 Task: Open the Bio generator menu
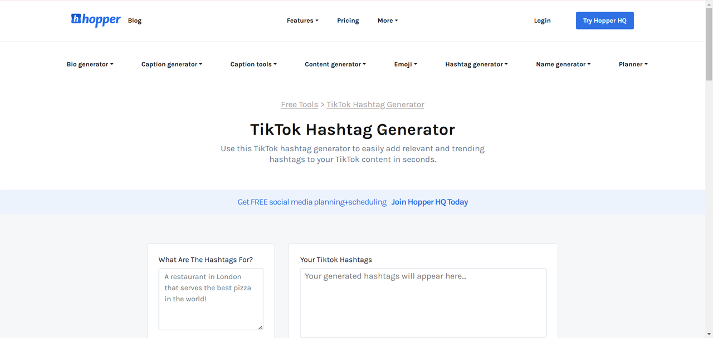[90, 64]
